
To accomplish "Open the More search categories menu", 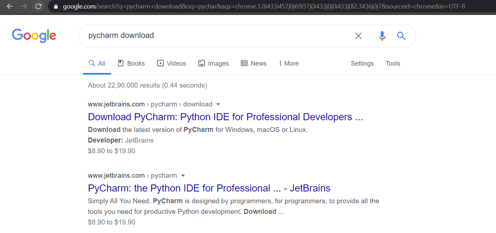I will pos(289,63).
